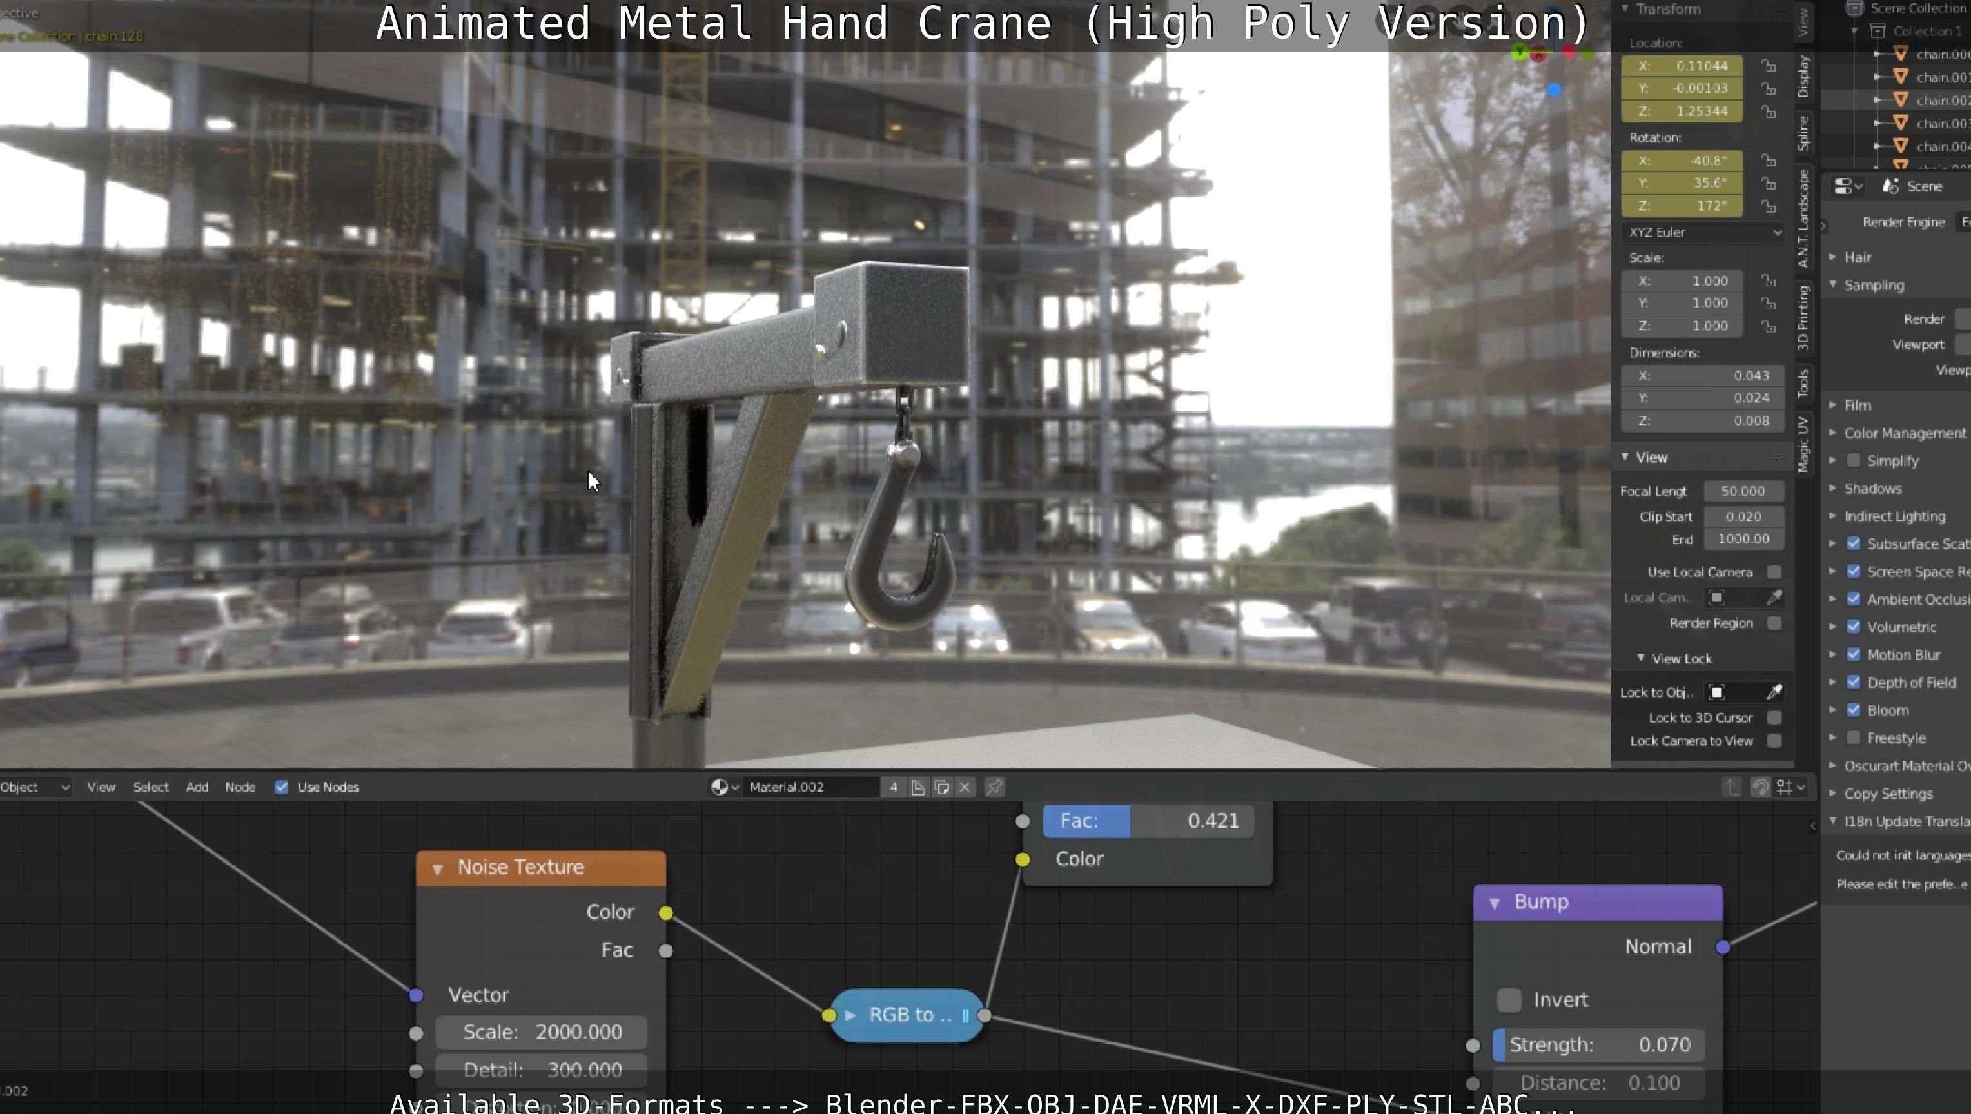This screenshot has height=1114, width=1971.
Task: Click the Lock to Object field icon
Action: tap(1717, 692)
